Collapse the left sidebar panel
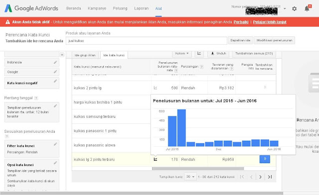The width and height of the screenshot is (319, 195). point(62,55)
